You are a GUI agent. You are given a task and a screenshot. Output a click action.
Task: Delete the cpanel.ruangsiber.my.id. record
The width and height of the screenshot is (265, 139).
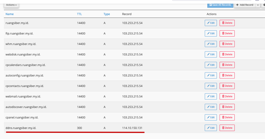[x=227, y=117]
